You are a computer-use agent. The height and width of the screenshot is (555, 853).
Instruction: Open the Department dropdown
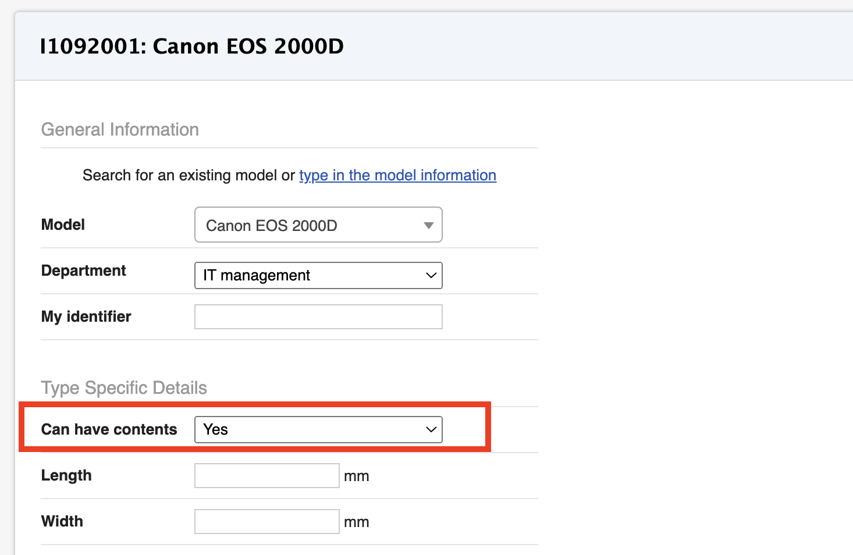click(x=318, y=275)
